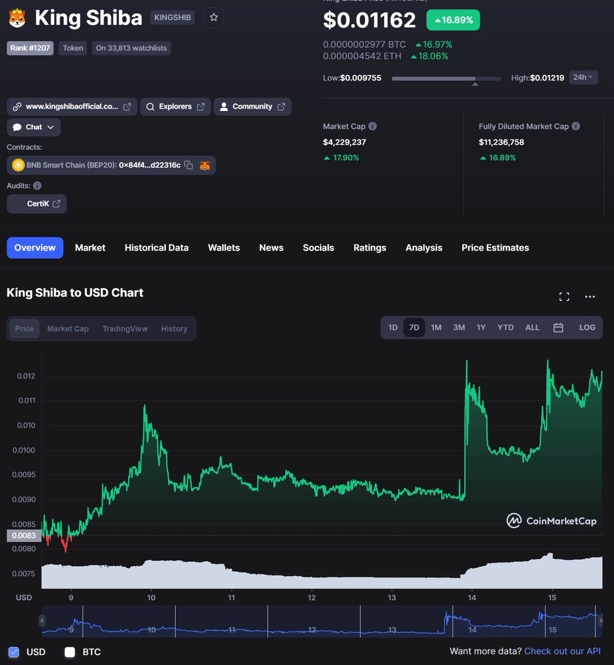
Task: Open the Explorers link
Action: point(176,106)
